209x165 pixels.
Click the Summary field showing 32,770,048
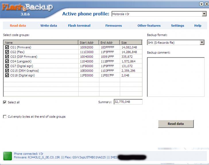(128, 102)
